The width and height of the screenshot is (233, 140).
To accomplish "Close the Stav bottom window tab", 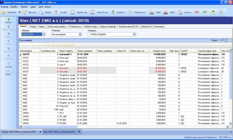I will (x=79, y=132).
